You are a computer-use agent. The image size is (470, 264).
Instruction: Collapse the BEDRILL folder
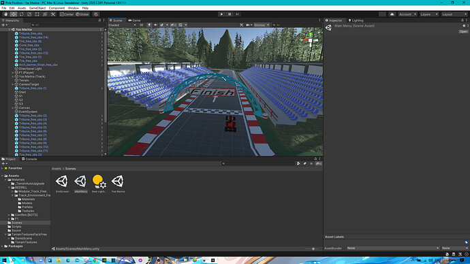pos(9,187)
